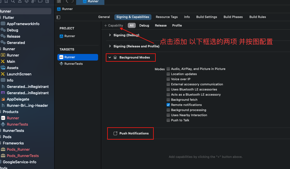The width and height of the screenshot is (290, 169).
Task: Open GoogleService-Info in the navigator
Action: (x=19, y=162)
